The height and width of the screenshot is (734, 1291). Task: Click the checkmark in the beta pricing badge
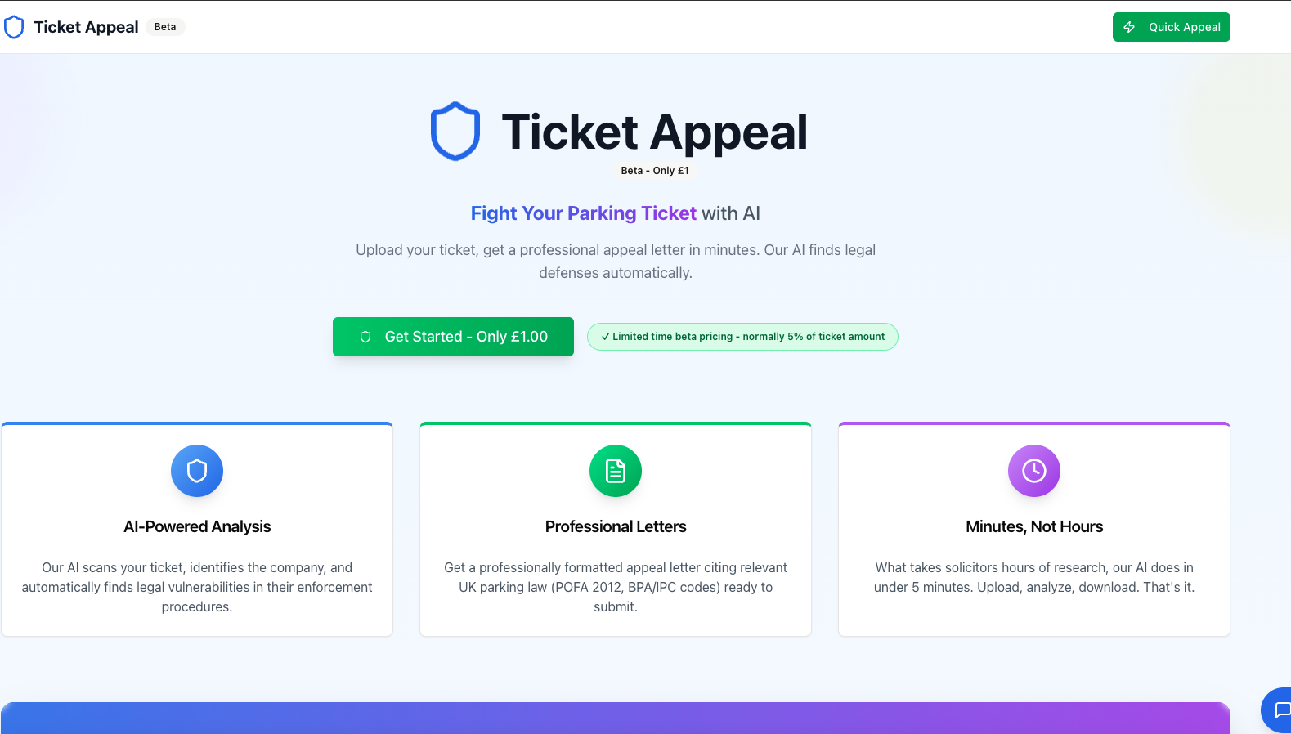click(605, 336)
